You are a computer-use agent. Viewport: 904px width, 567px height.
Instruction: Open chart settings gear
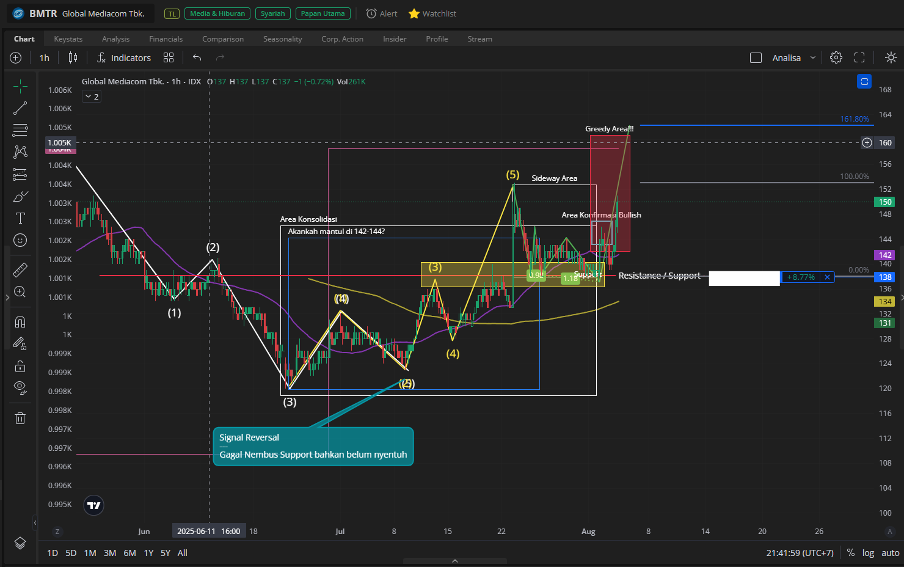point(836,57)
